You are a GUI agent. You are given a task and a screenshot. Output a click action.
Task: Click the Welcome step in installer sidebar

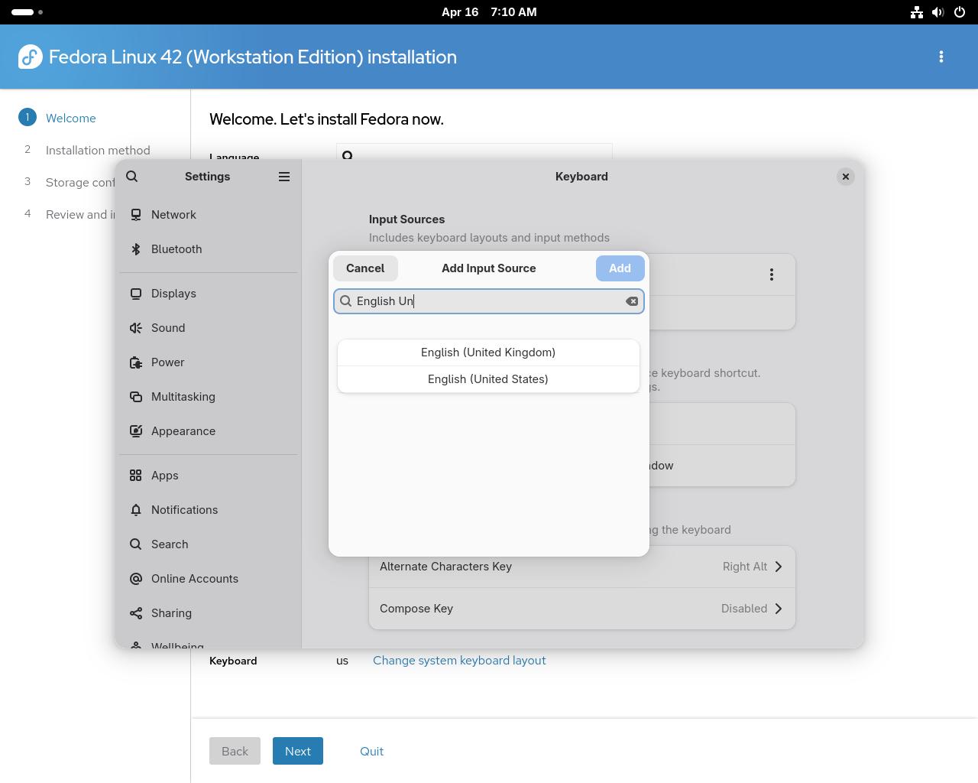click(70, 118)
